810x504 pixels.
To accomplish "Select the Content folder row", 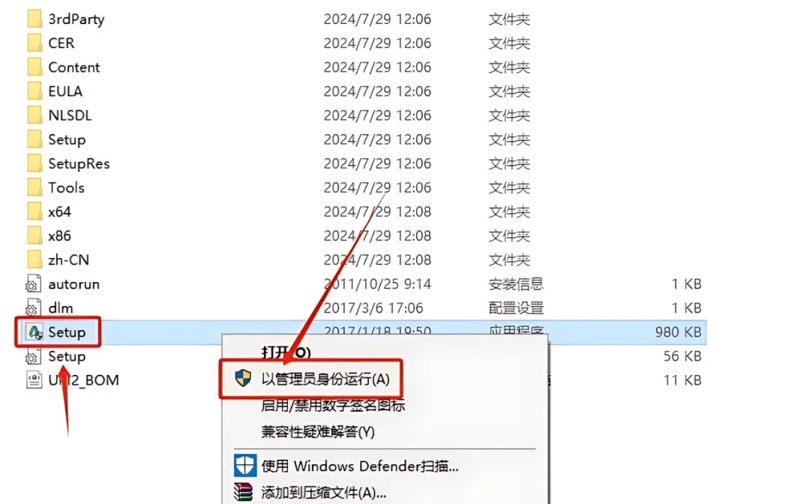I will 361,67.
